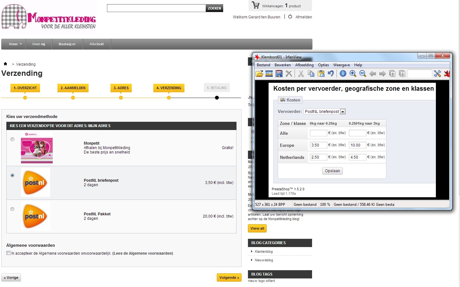Screen dimensions: 460x287
Task: Select the PostNL Pakket radio button
Action: tap(12, 209)
